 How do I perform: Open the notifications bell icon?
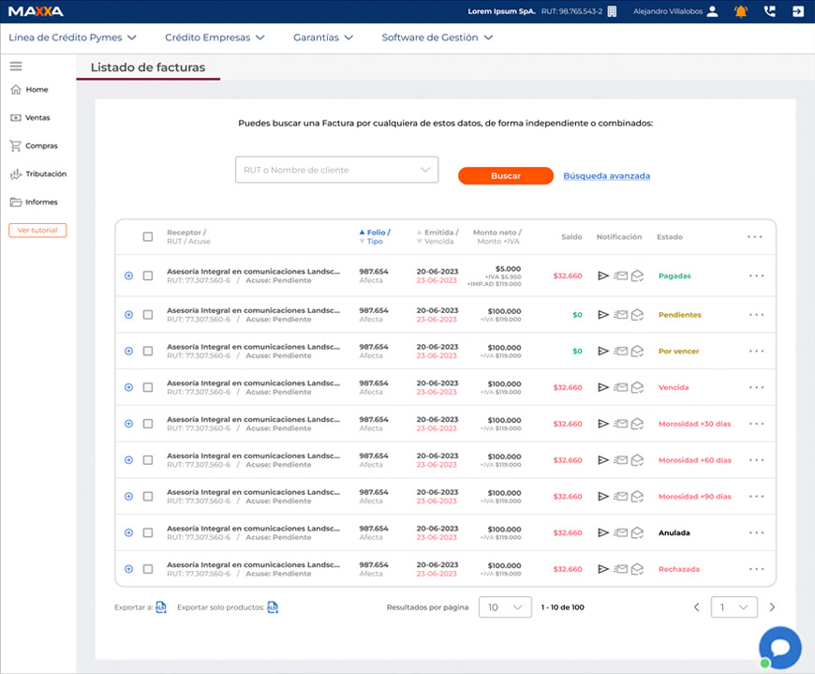(741, 11)
